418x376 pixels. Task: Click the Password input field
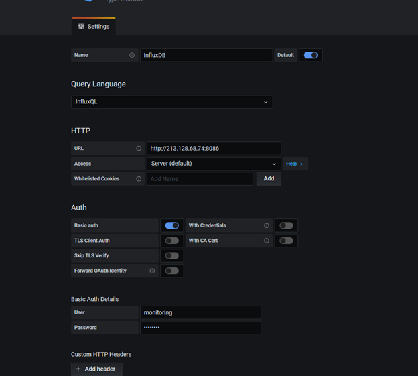pyautogui.click(x=200, y=328)
